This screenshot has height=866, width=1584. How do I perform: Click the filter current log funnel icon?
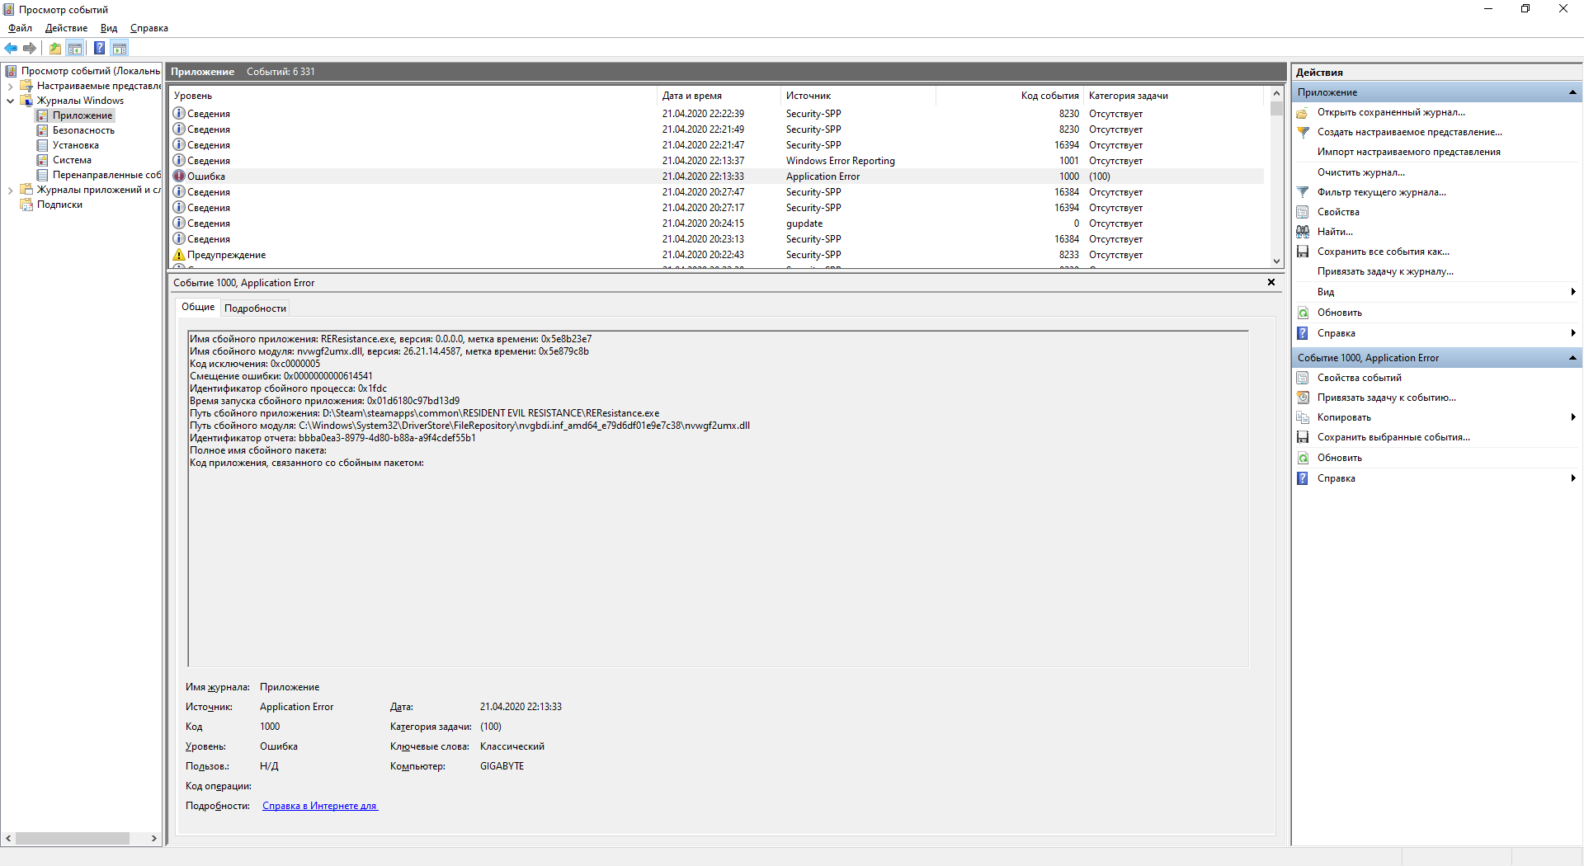[x=1303, y=192]
